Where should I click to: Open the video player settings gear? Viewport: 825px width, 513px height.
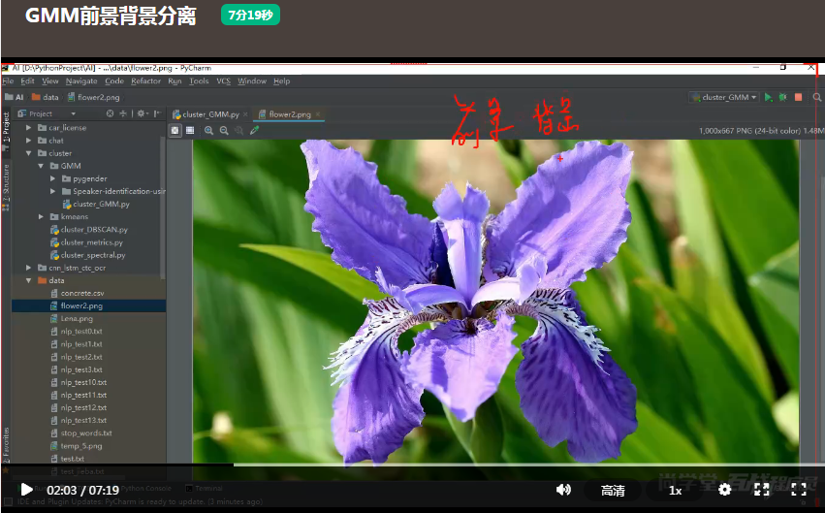pos(724,490)
